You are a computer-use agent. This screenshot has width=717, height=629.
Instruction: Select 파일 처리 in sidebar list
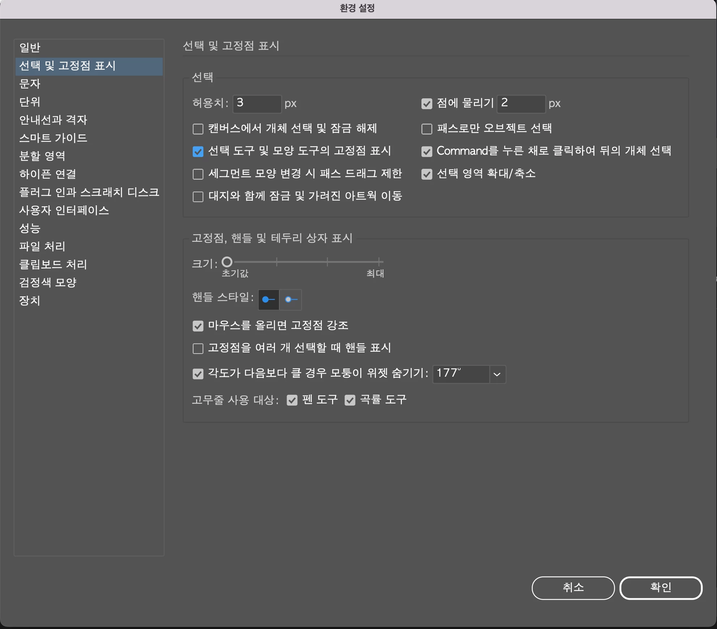[42, 246]
